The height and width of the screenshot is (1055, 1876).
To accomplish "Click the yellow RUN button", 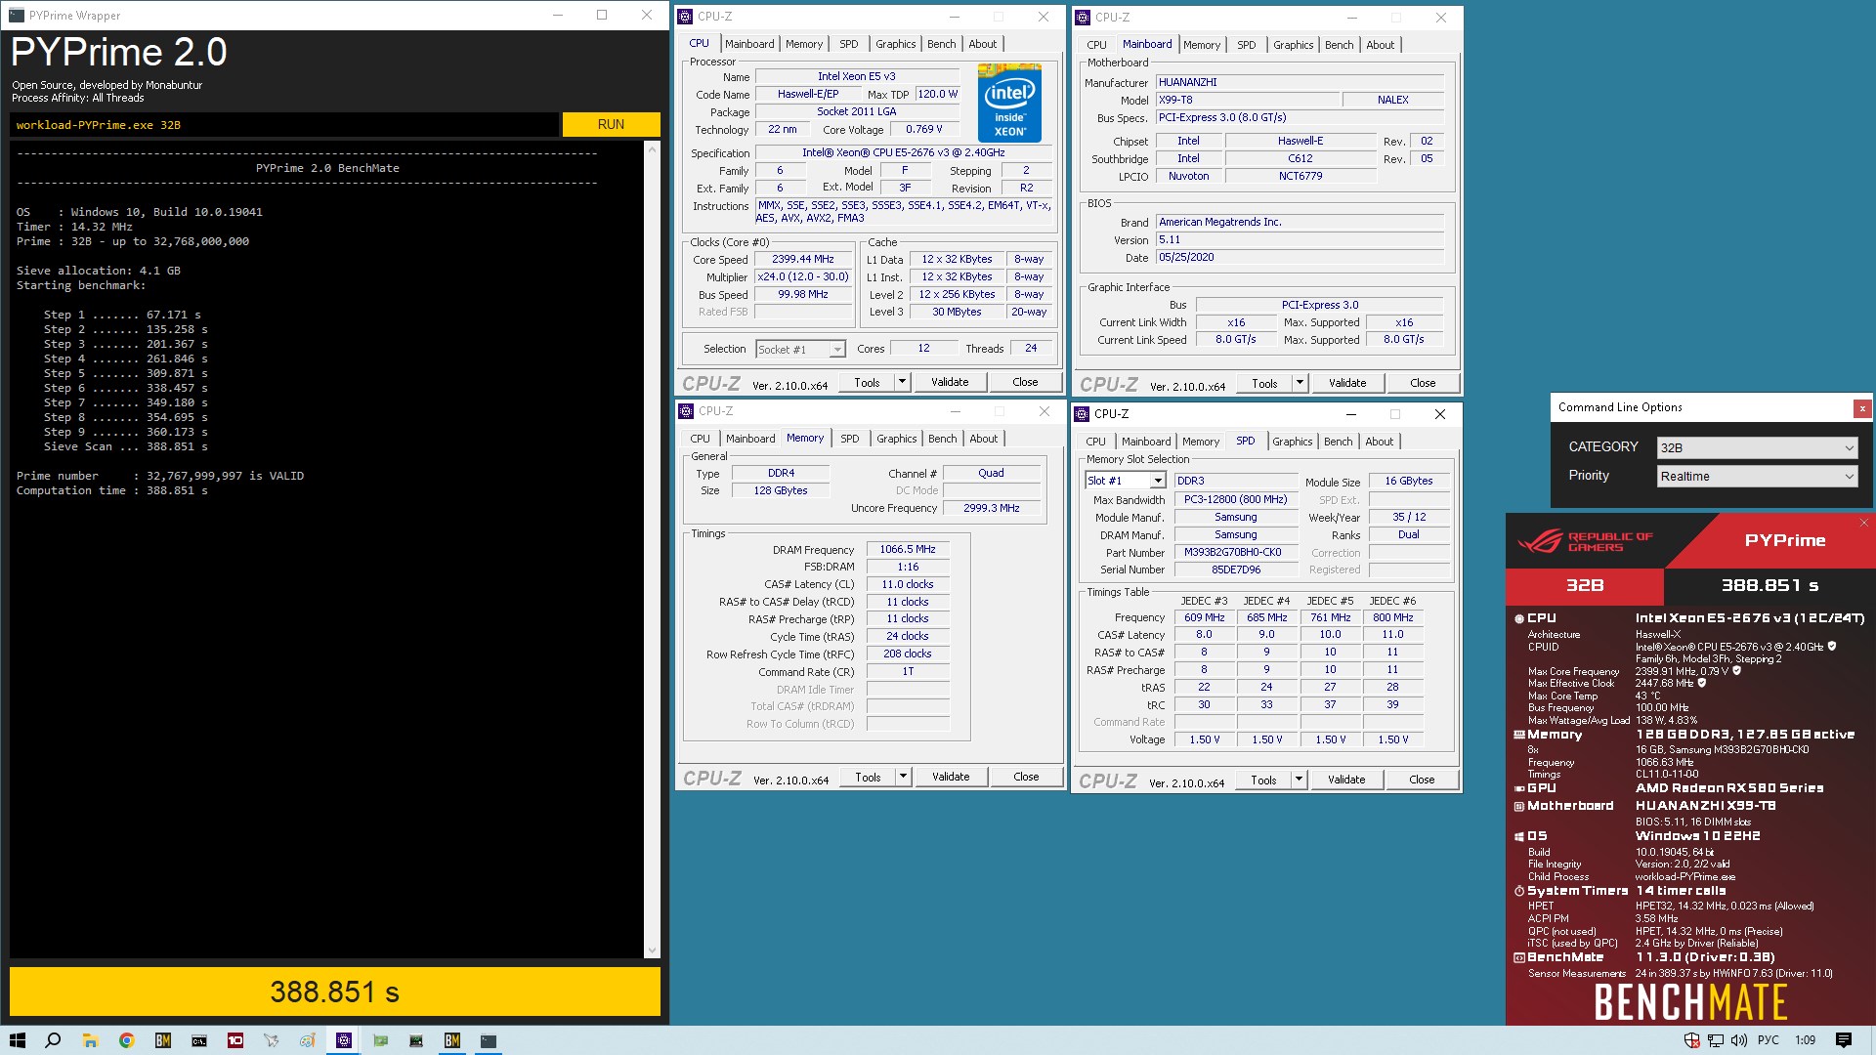I will pyautogui.click(x=611, y=124).
